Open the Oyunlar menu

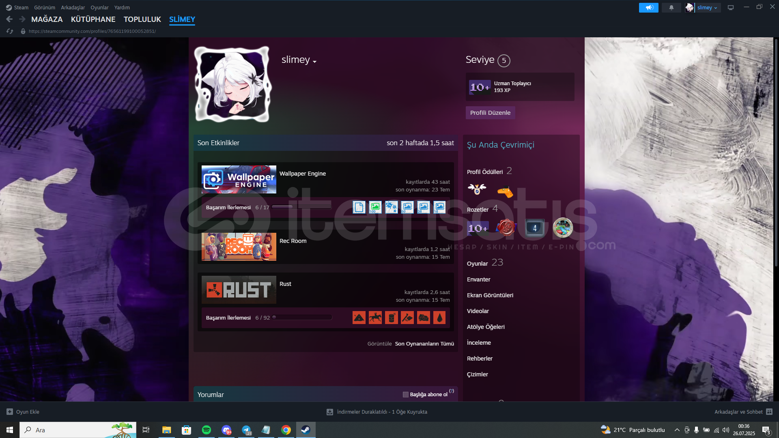point(99,8)
